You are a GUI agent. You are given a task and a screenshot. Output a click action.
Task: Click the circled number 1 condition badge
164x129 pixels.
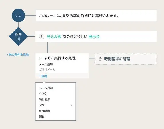(41, 37)
